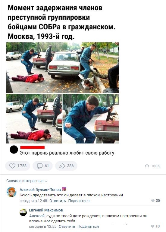
Task: Click the badge next to Алексей Булкин-Попов's name
Action: [x=64, y=189]
